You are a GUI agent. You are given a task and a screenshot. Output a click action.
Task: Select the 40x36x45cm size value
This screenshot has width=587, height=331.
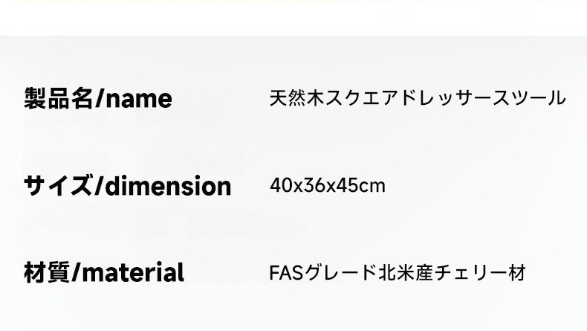pos(327,185)
